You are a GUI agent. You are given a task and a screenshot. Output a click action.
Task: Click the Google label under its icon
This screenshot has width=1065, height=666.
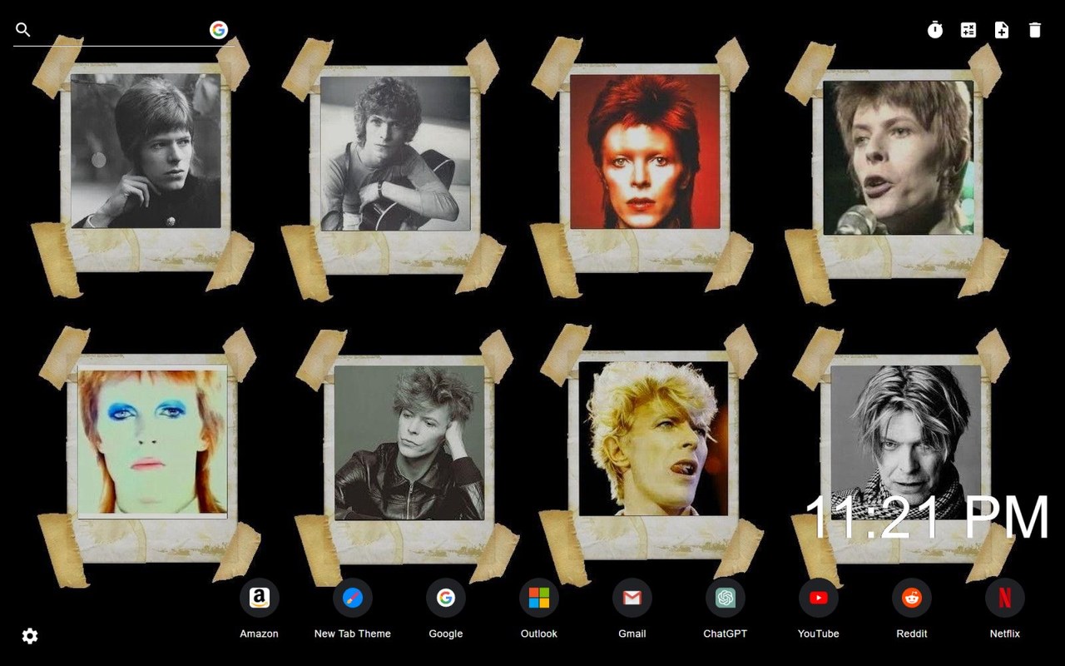[x=446, y=634]
